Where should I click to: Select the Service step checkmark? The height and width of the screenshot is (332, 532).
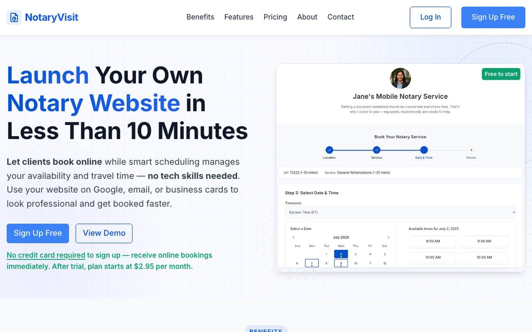pyautogui.click(x=376, y=150)
